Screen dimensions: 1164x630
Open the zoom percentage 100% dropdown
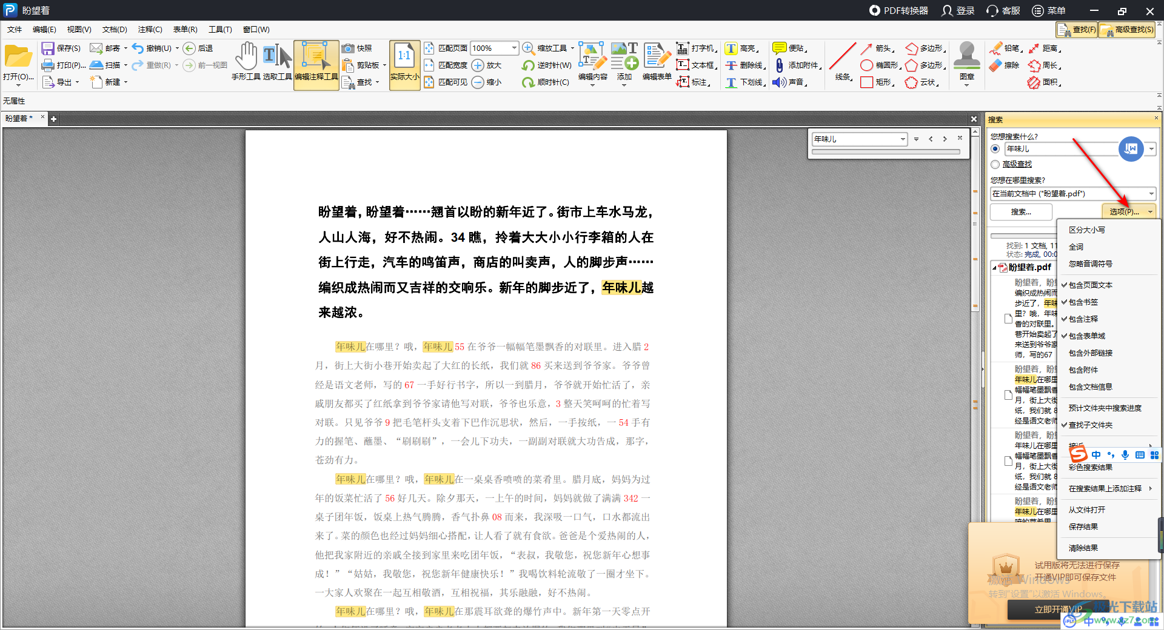tap(514, 48)
